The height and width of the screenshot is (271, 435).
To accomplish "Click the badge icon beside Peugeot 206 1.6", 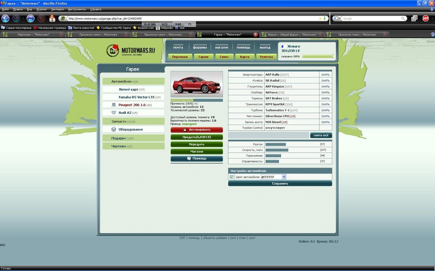I will click(x=114, y=105).
